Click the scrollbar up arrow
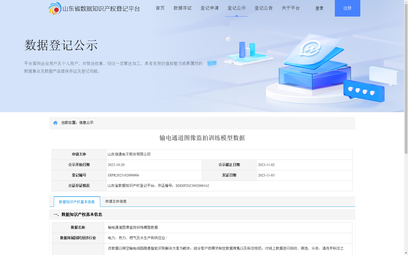408x255 pixels. point(406,2)
